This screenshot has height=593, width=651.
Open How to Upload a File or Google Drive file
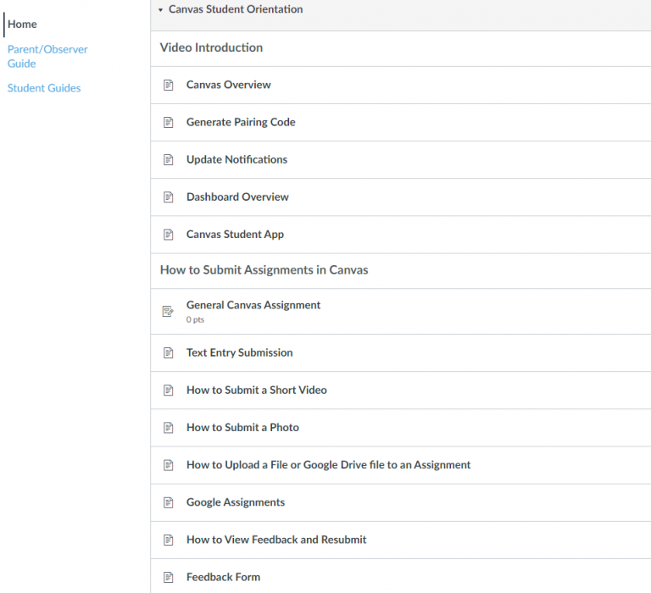click(328, 465)
